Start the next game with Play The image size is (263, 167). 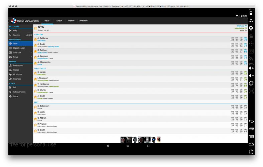20,31
